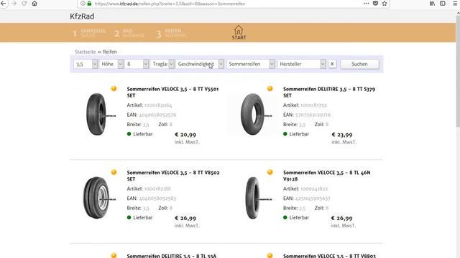Click the Startseite breadcrumb link
The width and height of the screenshot is (460, 258).
[x=85, y=52]
